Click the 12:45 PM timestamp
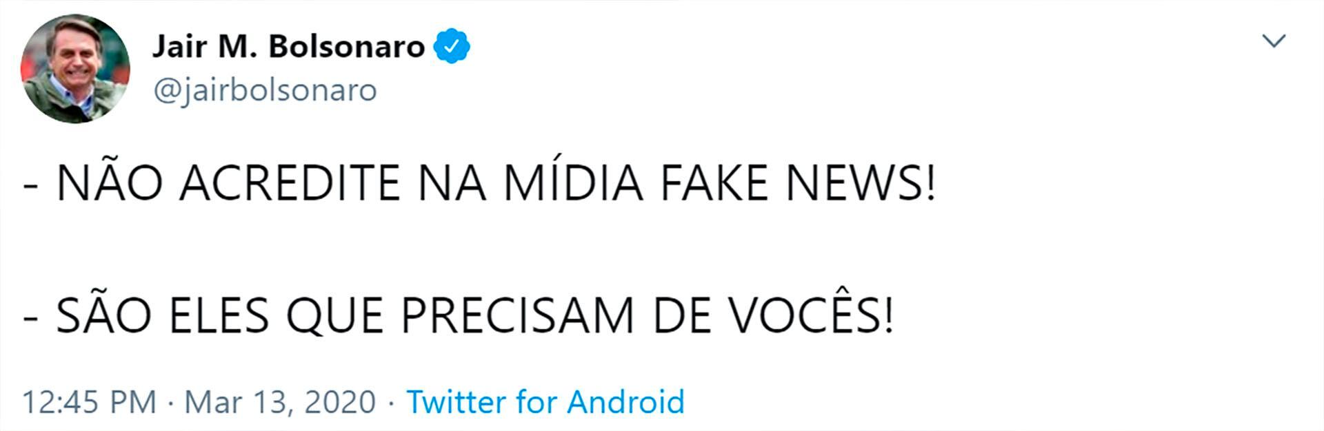Screen dimensions: 1324x431 tap(90, 402)
